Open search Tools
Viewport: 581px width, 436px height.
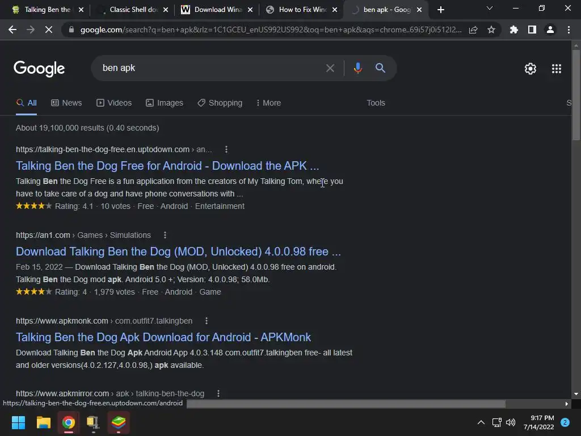tap(376, 103)
